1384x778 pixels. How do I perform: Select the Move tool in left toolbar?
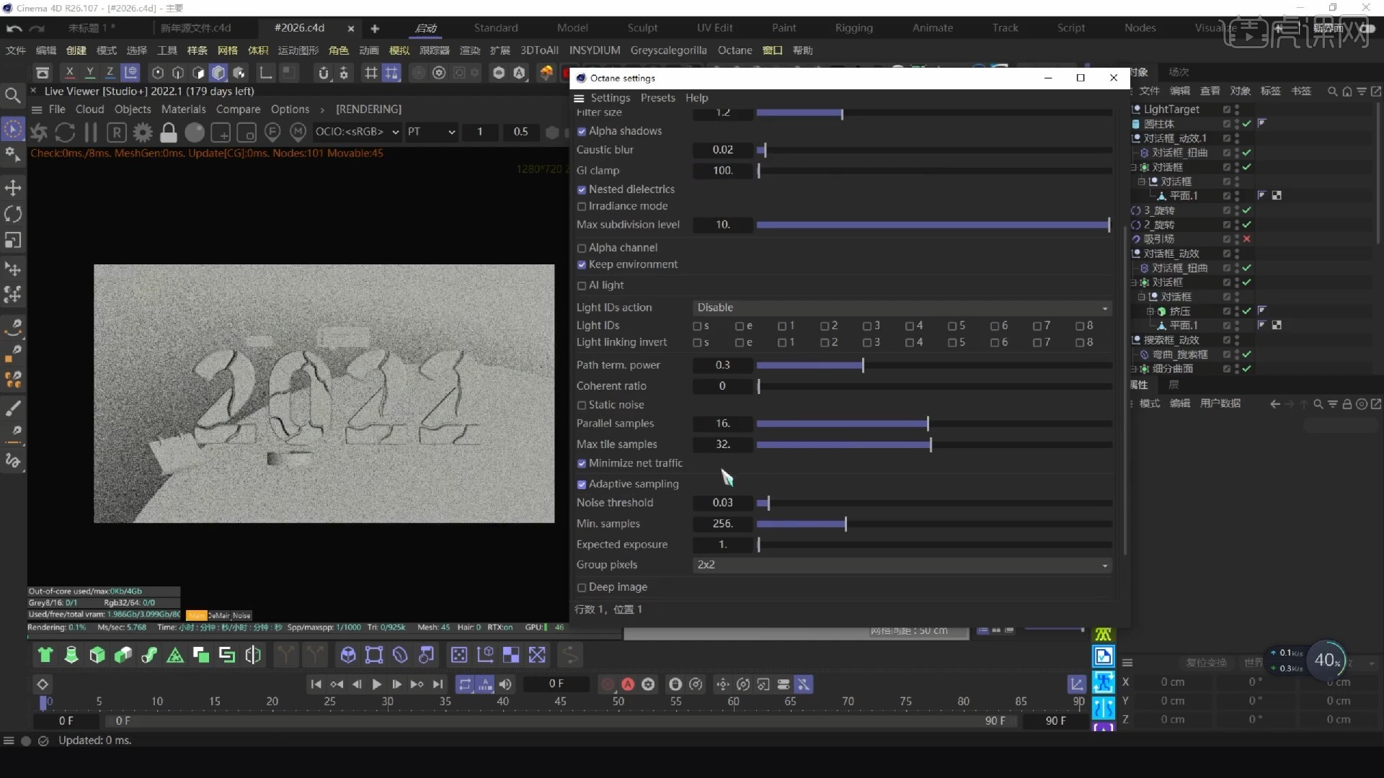(x=13, y=188)
